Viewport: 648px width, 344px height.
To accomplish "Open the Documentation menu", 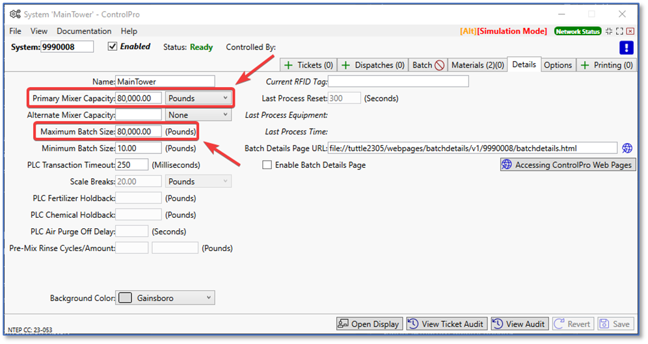I will pyautogui.click(x=84, y=31).
